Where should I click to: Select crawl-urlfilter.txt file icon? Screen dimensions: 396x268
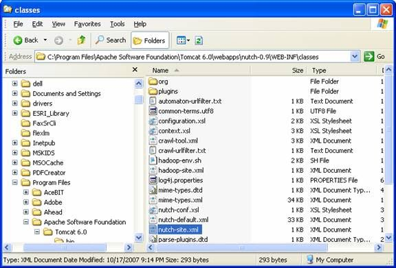tap(153, 150)
